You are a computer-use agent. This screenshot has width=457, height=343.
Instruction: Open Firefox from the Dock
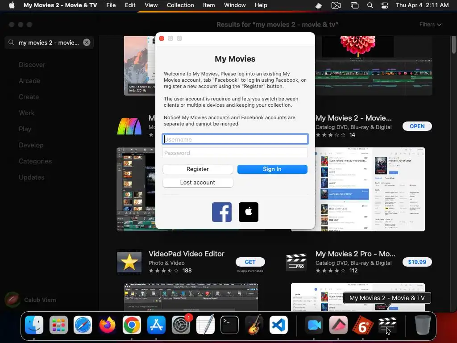[107, 325]
